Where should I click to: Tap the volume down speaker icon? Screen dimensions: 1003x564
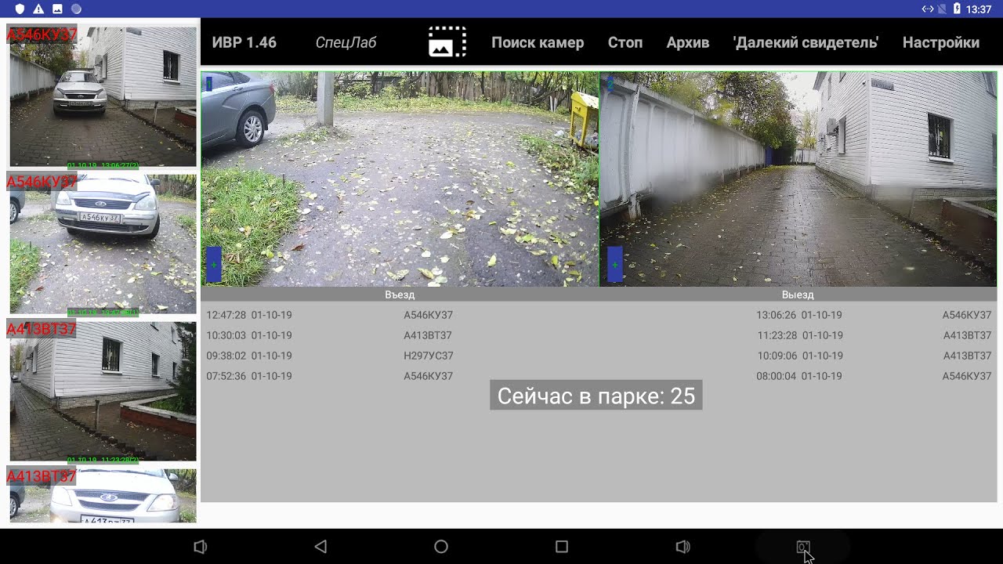click(x=201, y=547)
